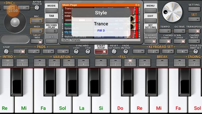Image resolution: width=202 pixels, height=114 pixels.
Task: Click the AFTER TOUCH knob
Action: click(37, 8)
